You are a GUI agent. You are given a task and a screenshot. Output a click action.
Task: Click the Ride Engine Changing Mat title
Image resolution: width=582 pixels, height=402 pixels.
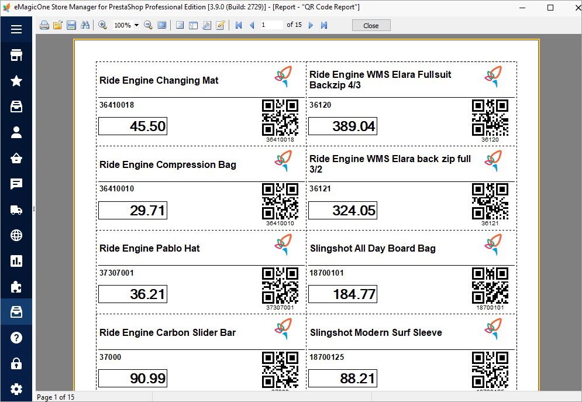pos(159,81)
